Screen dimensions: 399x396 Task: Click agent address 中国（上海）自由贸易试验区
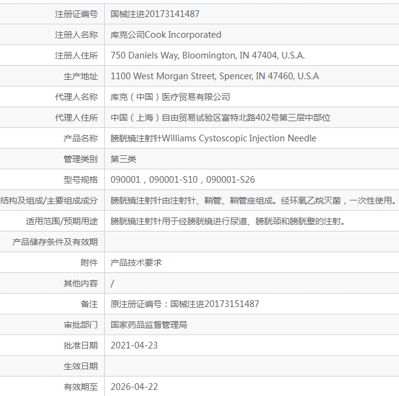[221, 118]
